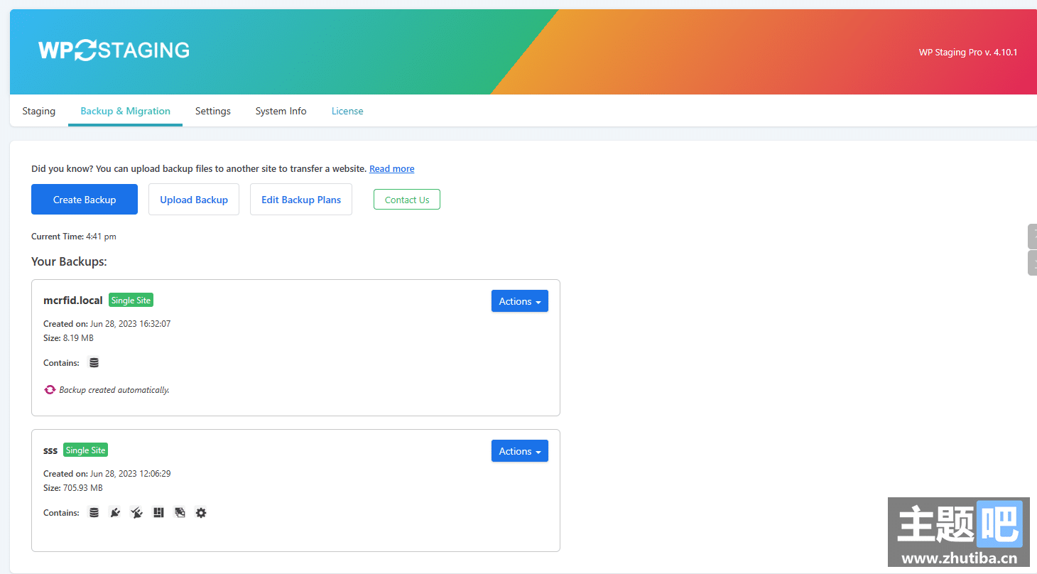This screenshot has height=574, width=1037.
Task: Click Single Site badge next to sss
Action: [x=85, y=450]
